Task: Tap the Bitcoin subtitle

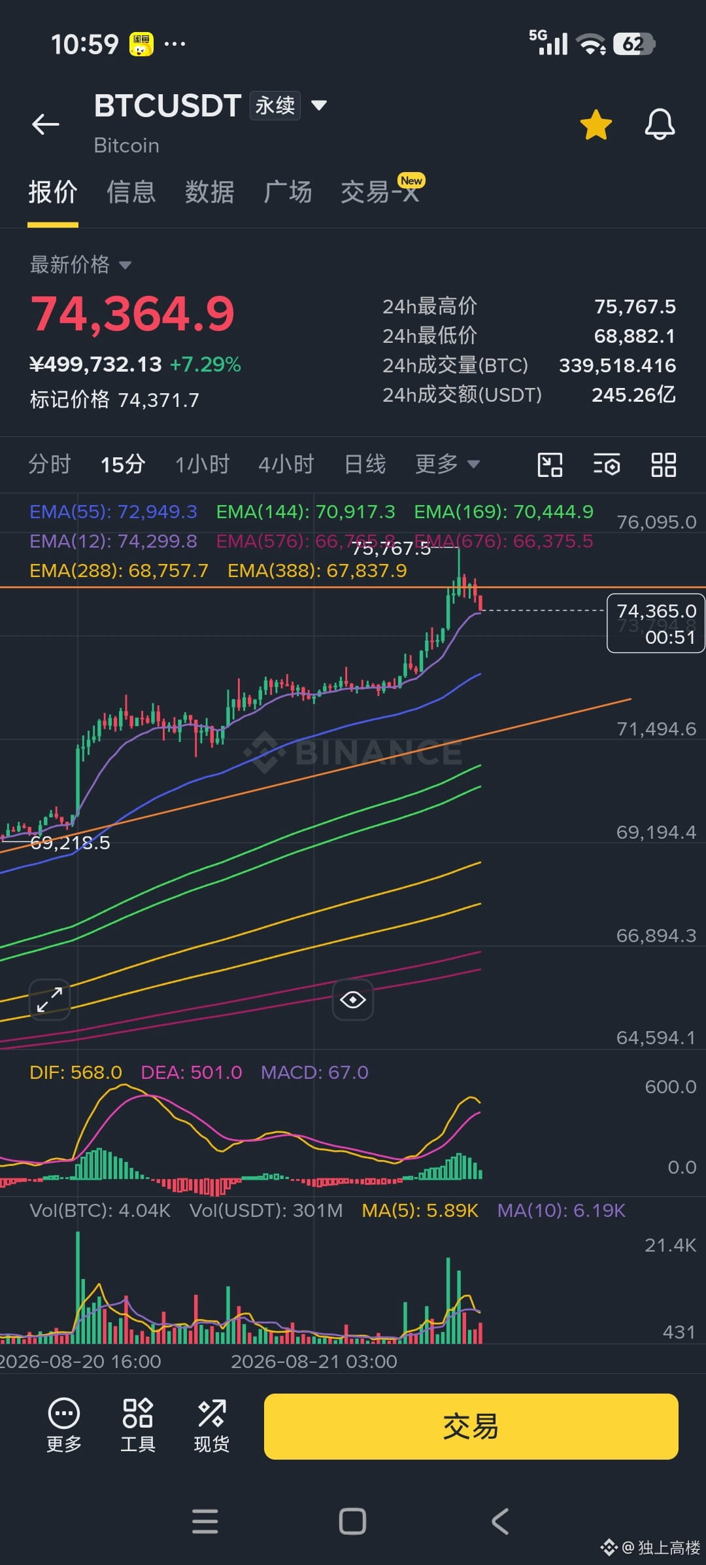Action: click(x=127, y=145)
